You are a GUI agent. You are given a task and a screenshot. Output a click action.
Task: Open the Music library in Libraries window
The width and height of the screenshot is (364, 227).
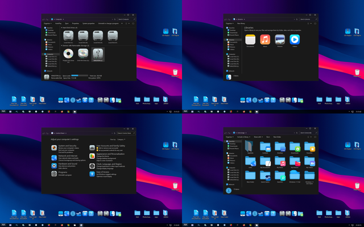[265, 39]
